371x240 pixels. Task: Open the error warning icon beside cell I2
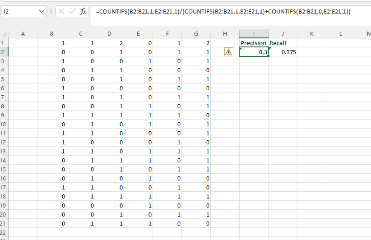[x=228, y=52]
